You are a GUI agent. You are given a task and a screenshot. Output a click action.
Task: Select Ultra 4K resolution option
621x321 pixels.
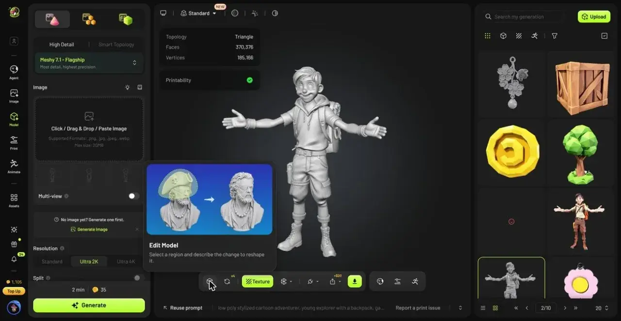point(126,261)
